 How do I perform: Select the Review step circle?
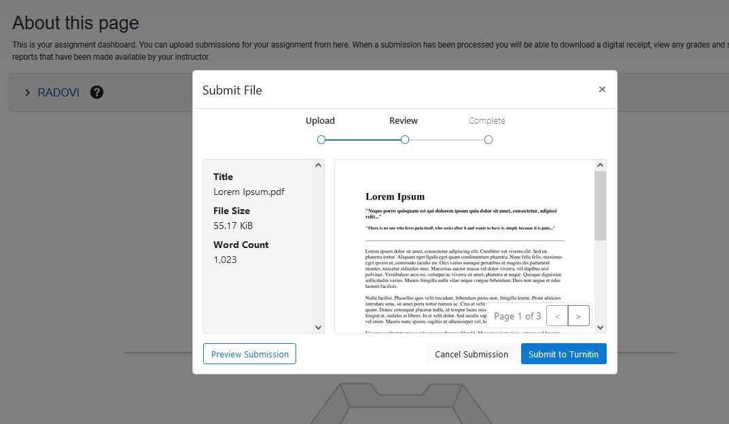tap(404, 139)
